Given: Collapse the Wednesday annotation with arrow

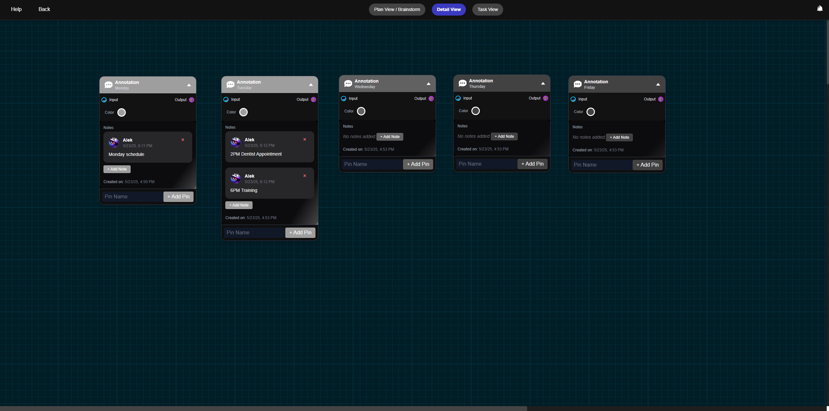Looking at the screenshot, I should point(429,84).
